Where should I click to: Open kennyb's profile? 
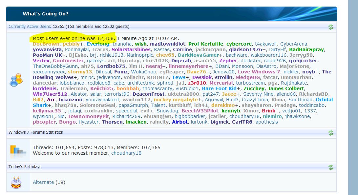[231, 111]
